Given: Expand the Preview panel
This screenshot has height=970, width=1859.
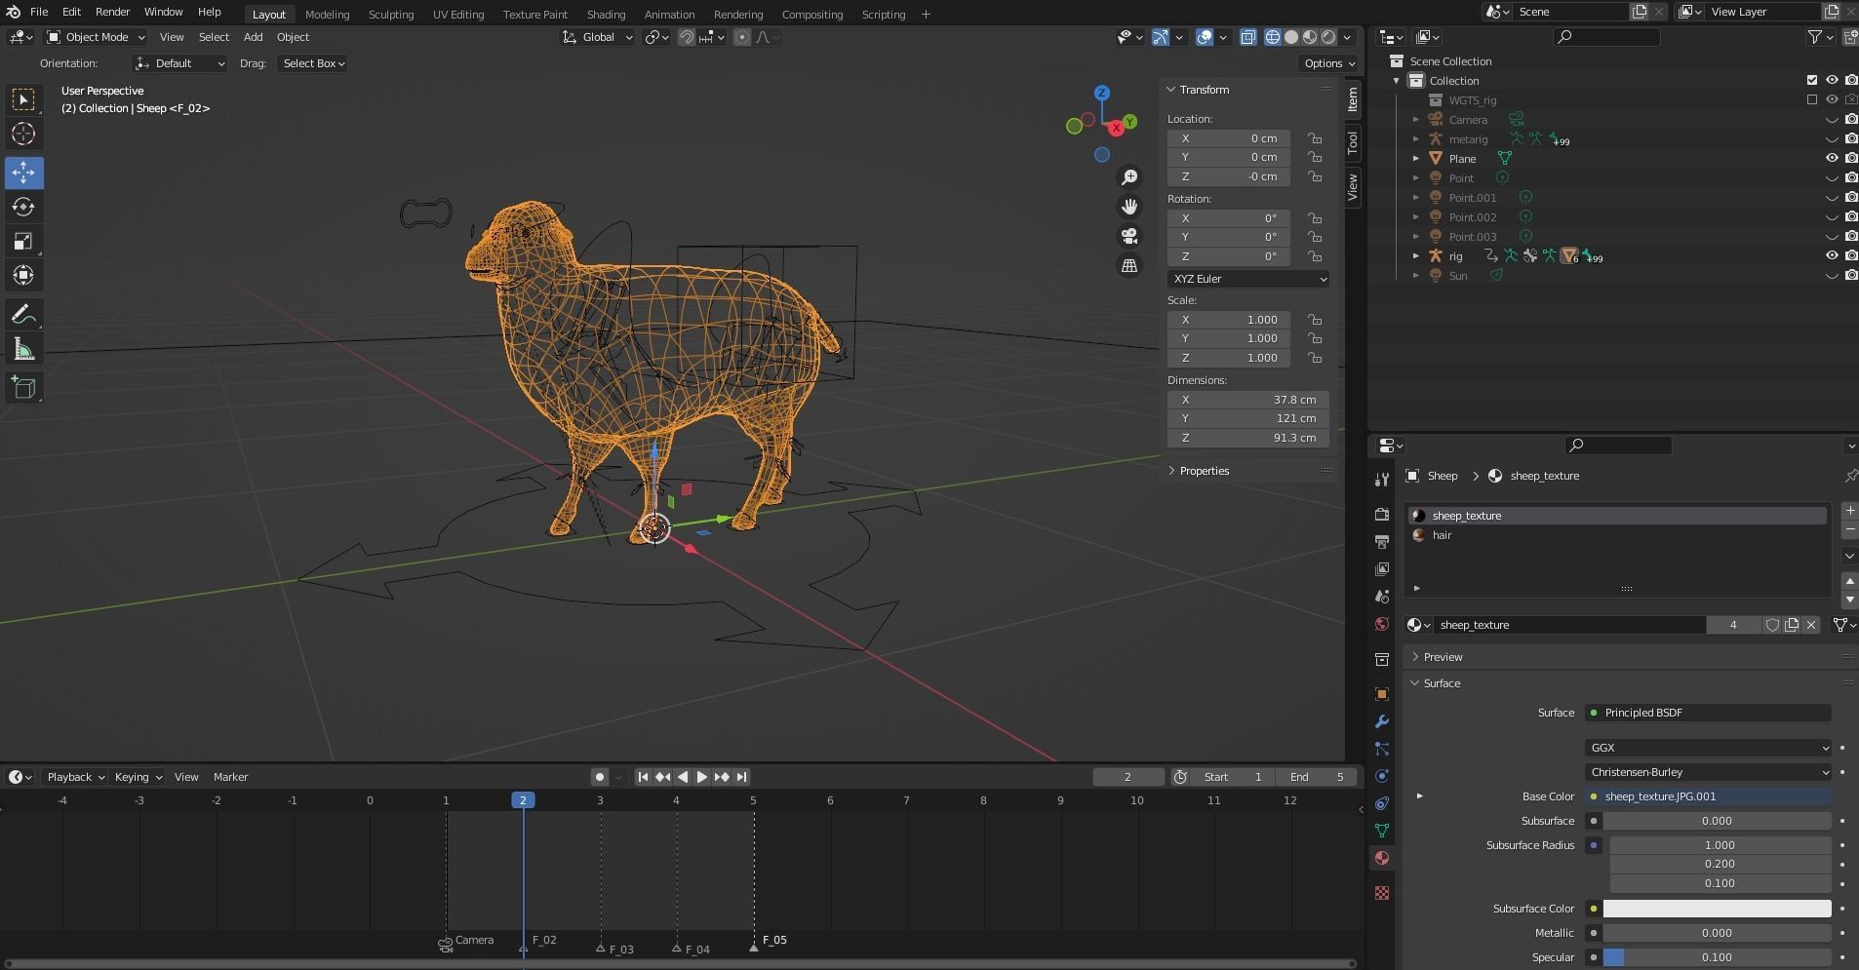Looking at the screenshot, I should click(x=1443, y=657).
